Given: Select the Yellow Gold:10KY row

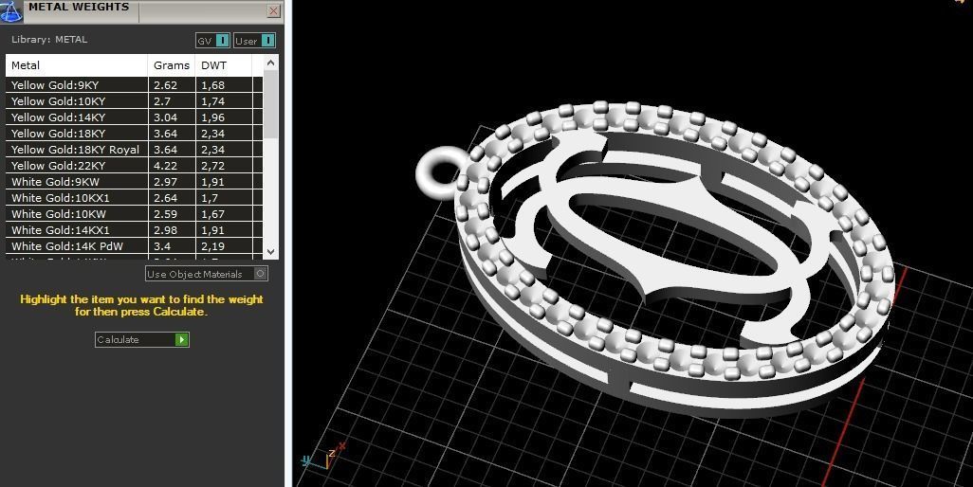Looking at the screenshot, I should pos(134,101).
